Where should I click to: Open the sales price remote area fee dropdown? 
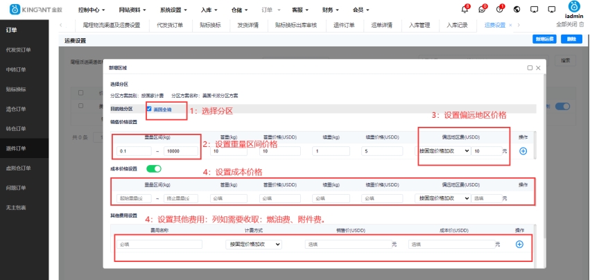pos(444,151)
